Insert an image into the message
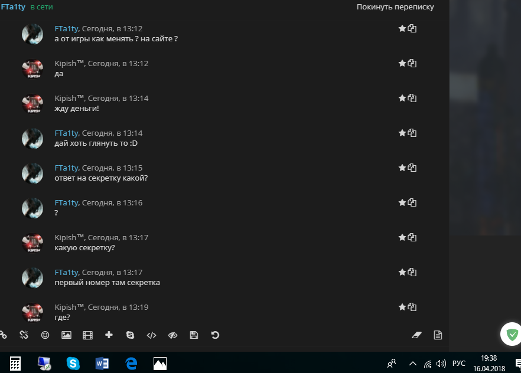521x373 pixels. pos(66,335)
